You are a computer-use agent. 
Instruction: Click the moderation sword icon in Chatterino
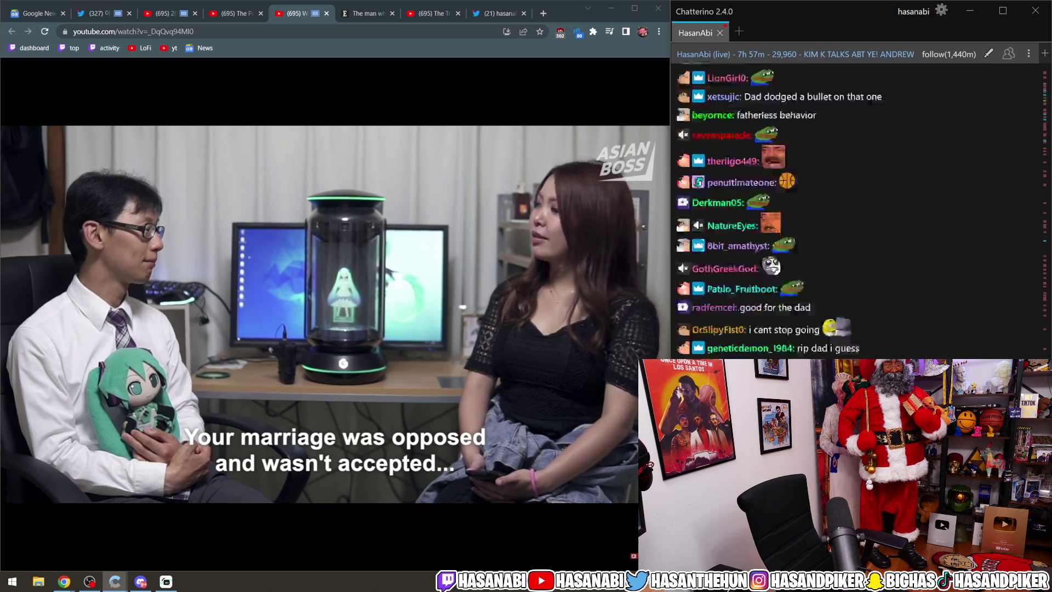coord(988,53)
